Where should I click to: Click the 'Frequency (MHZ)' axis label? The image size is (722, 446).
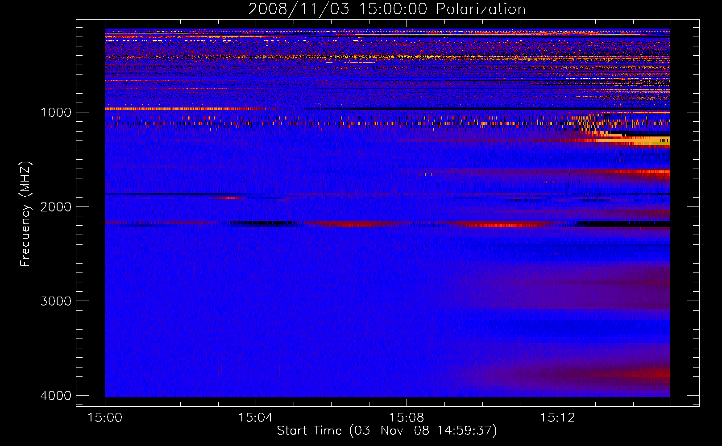(26, 214)
